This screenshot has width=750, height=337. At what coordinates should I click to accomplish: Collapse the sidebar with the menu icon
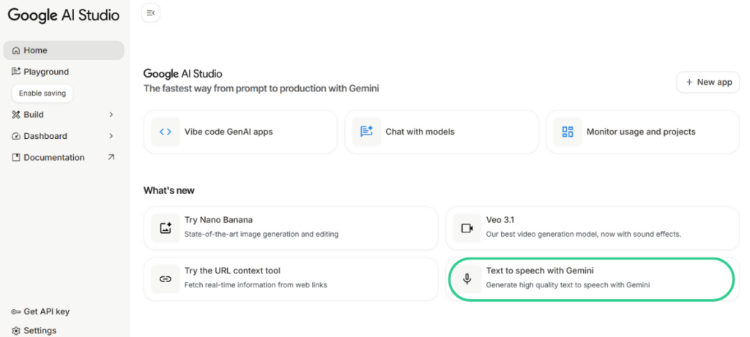151,13
